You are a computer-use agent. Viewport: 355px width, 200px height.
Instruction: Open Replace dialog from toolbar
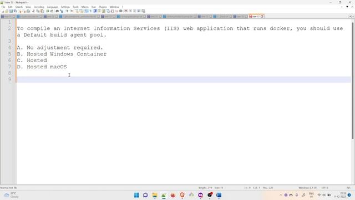click(x=62, y=11)
